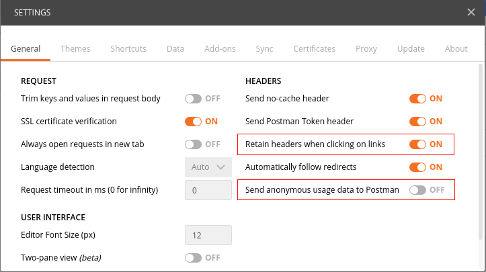Toggle Trim keys and values in request body
486x272 pixels.
coord(194,99)
